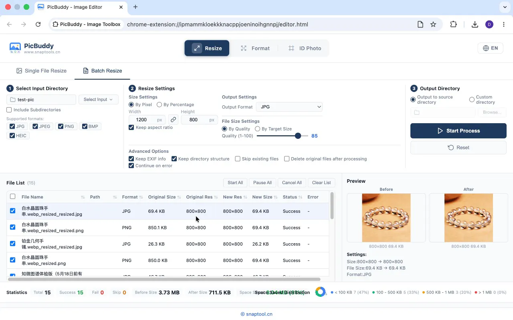This screenshot has height=320, width=513.
Task: Click the Clear List button
Action: 321,183
